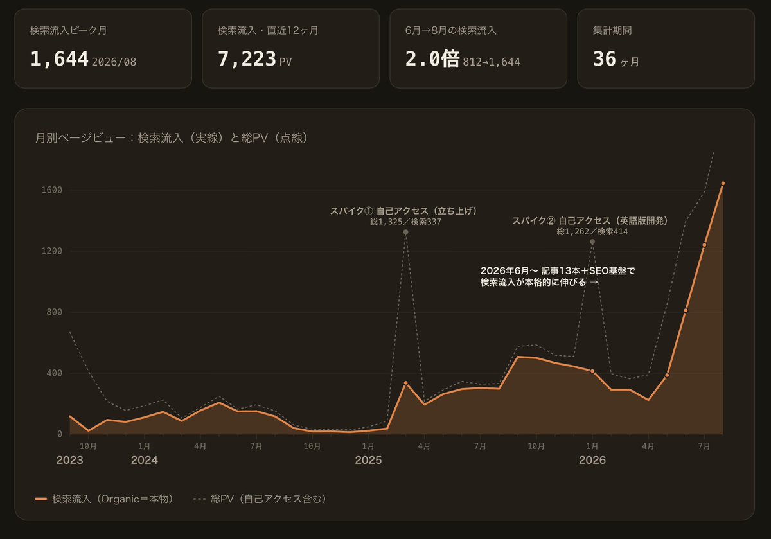Select the 2.0倍 growth figure

[432, 59]
